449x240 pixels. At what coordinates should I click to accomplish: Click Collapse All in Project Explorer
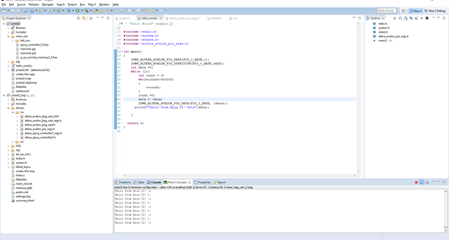[x=78, y=18]
